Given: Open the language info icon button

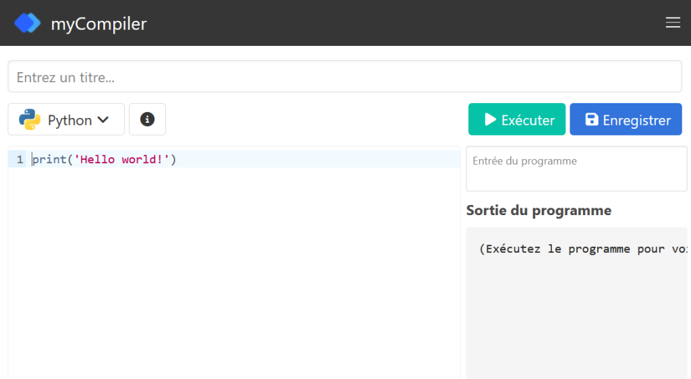Looking at the screenshot, I should [147, 119].
